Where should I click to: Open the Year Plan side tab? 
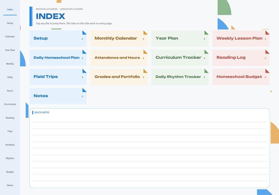pos(10,50)
